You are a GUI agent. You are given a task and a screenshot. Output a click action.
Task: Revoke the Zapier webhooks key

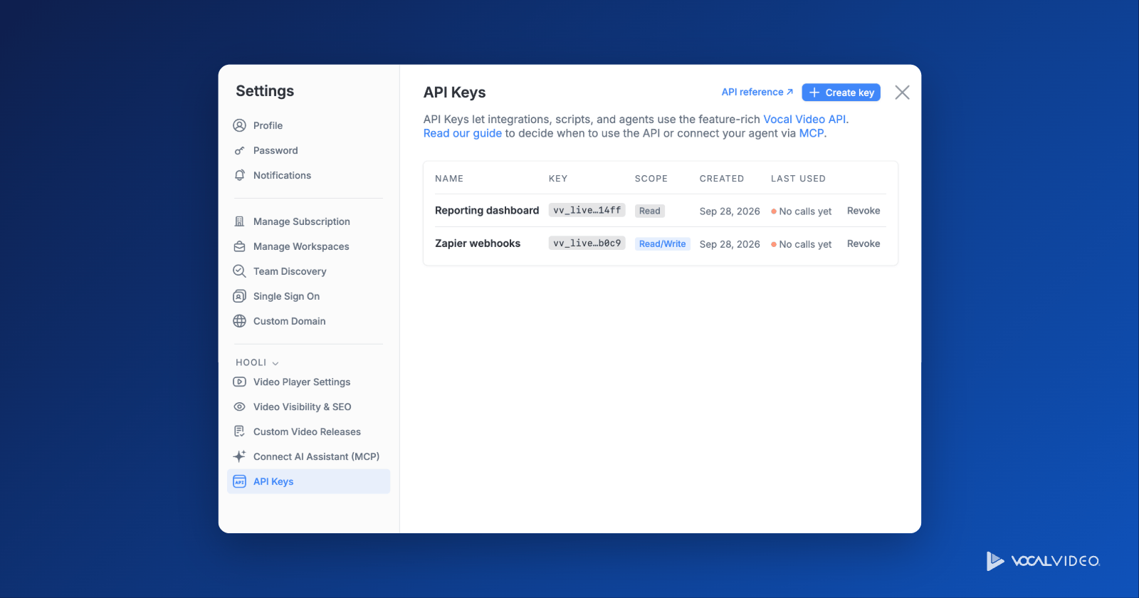(x=864, y=243)
